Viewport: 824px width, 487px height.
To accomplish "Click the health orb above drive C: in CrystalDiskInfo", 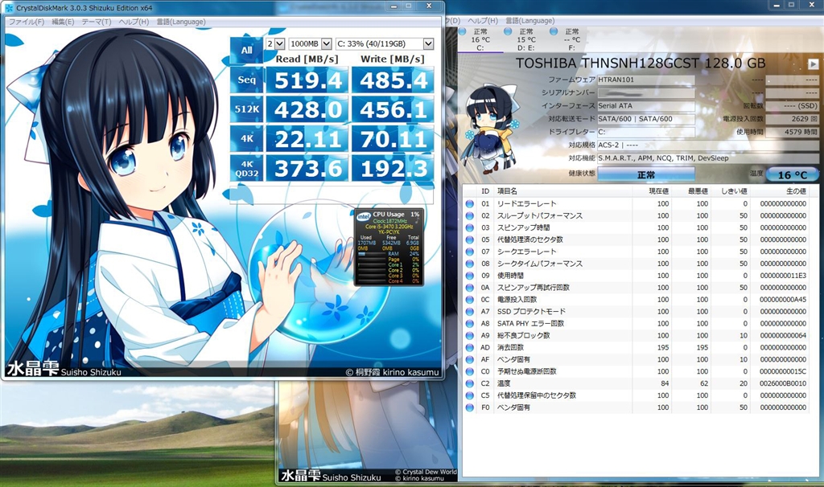I will pos(463,31).
